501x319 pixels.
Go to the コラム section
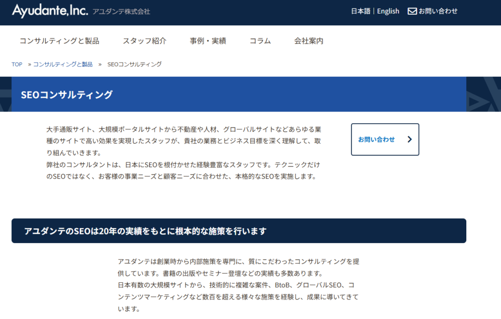coord(260,41)
